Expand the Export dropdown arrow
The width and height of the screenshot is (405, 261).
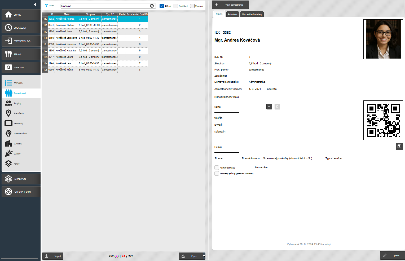click(204, 256)
